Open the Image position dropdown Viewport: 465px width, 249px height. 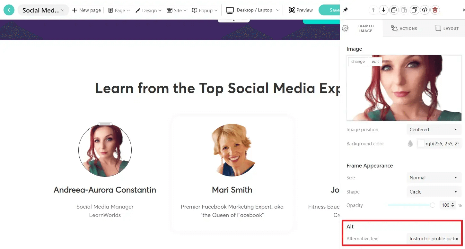click(x=434, y=129)
